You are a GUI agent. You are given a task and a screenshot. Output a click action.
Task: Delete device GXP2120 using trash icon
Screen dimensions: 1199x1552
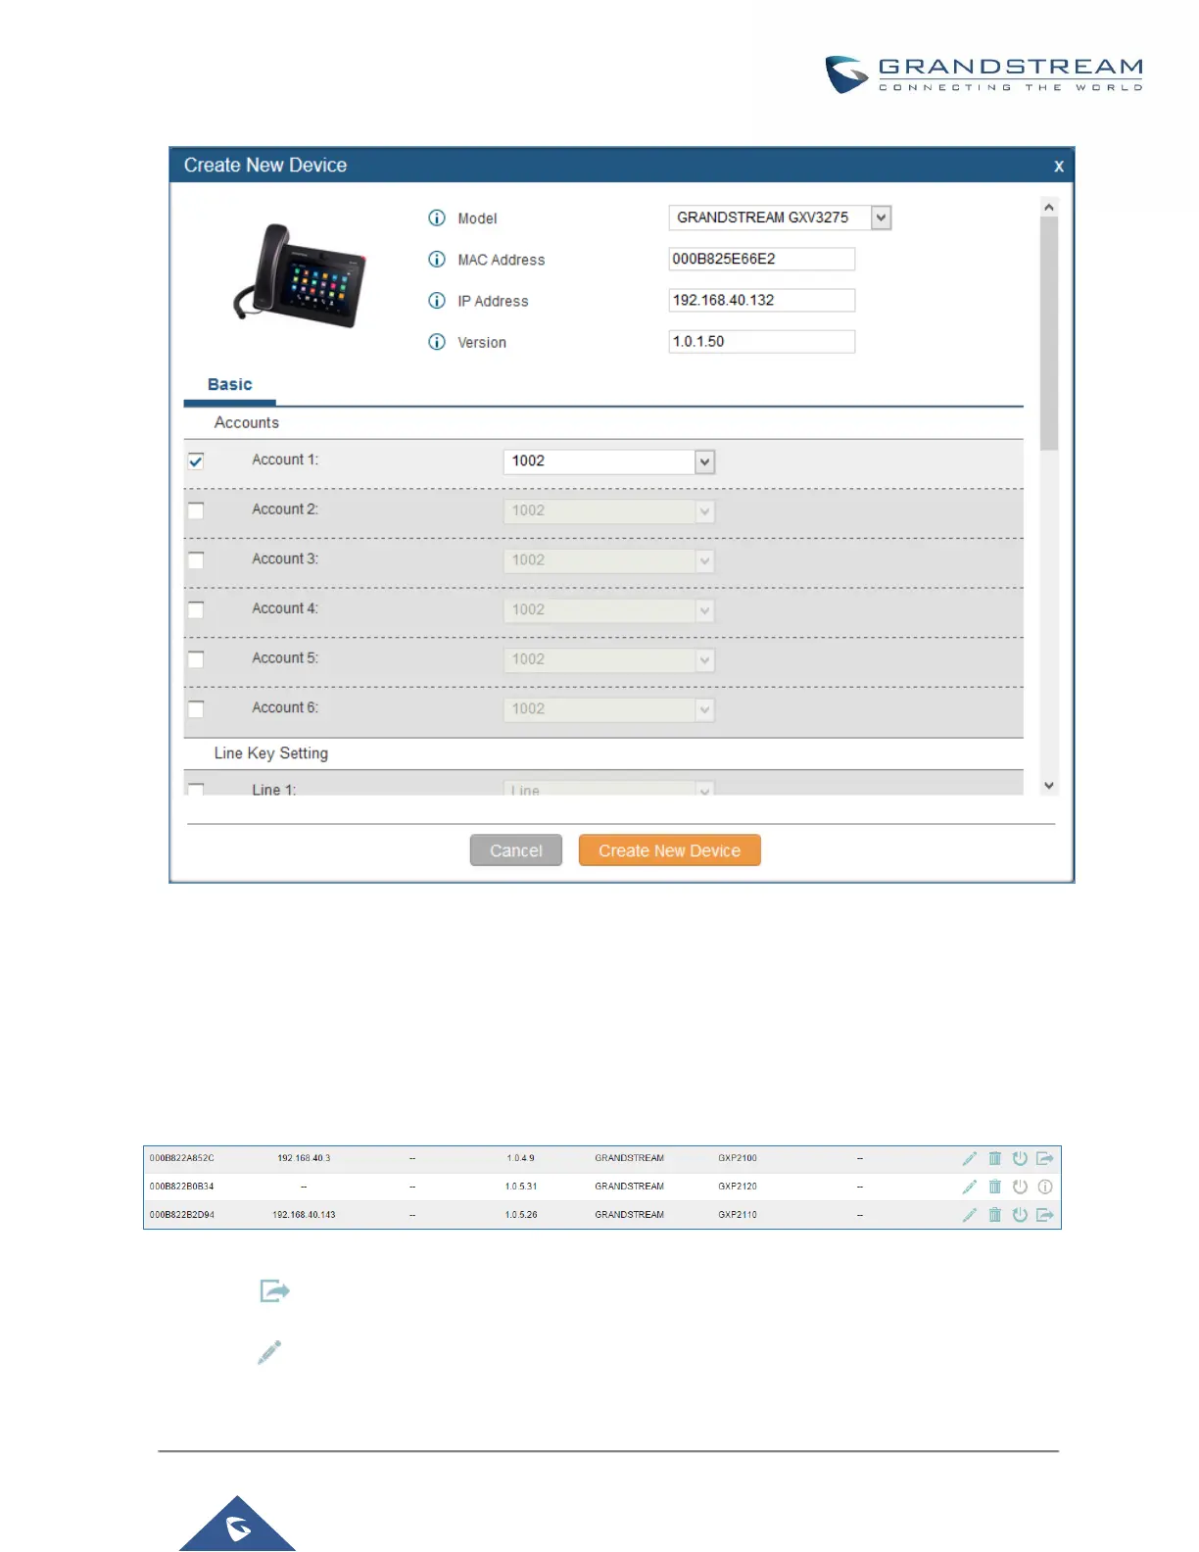tap(995, 1187)
